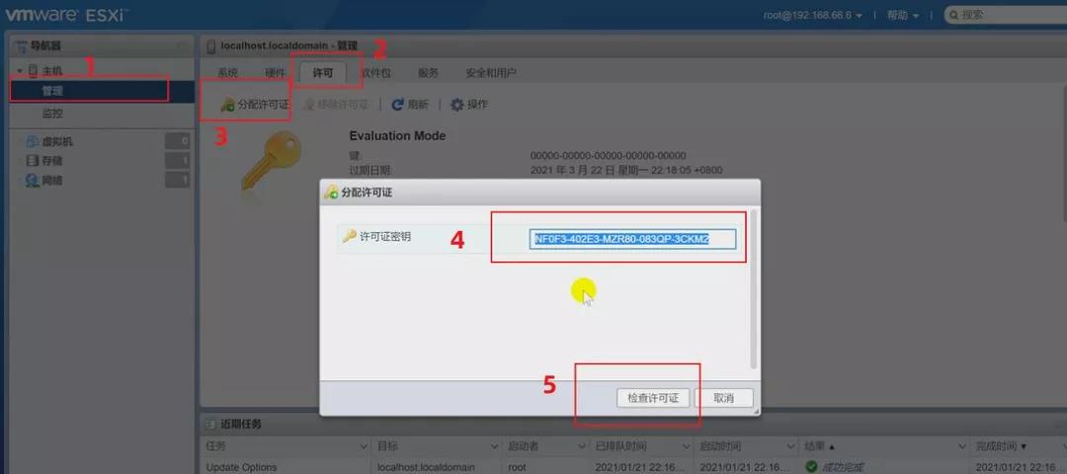Click the host icon beside localhost.localdomain title
Image resolution: width=1067 pixels, height=474 pixels.
[211, 46]
